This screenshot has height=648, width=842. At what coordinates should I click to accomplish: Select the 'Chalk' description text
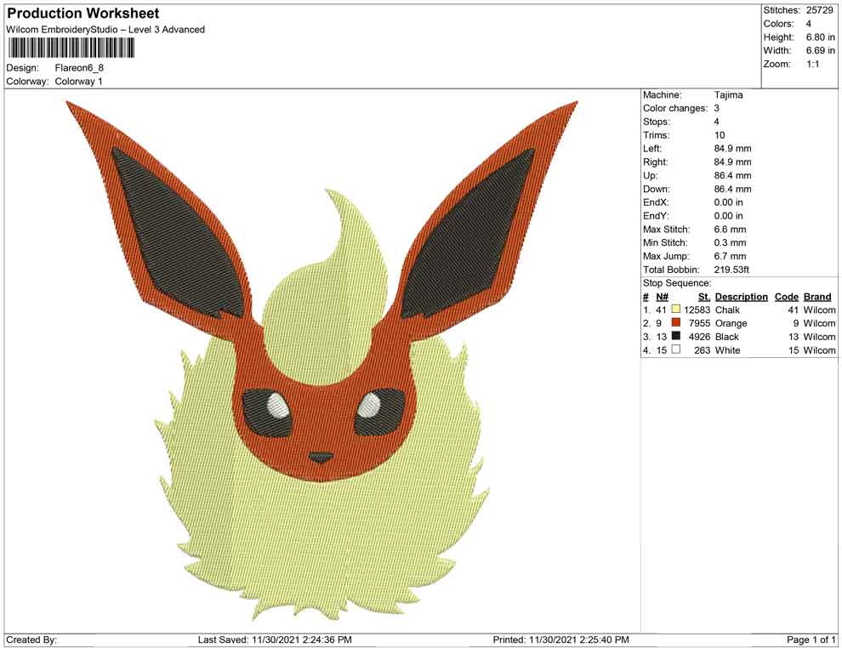tap(728, 310)
